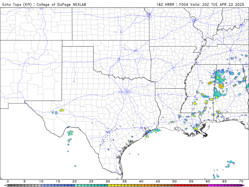Viewport: 249px width, 187px height.
Task: Click the '55' colorbar tick label
Action: tap(191, 181)
